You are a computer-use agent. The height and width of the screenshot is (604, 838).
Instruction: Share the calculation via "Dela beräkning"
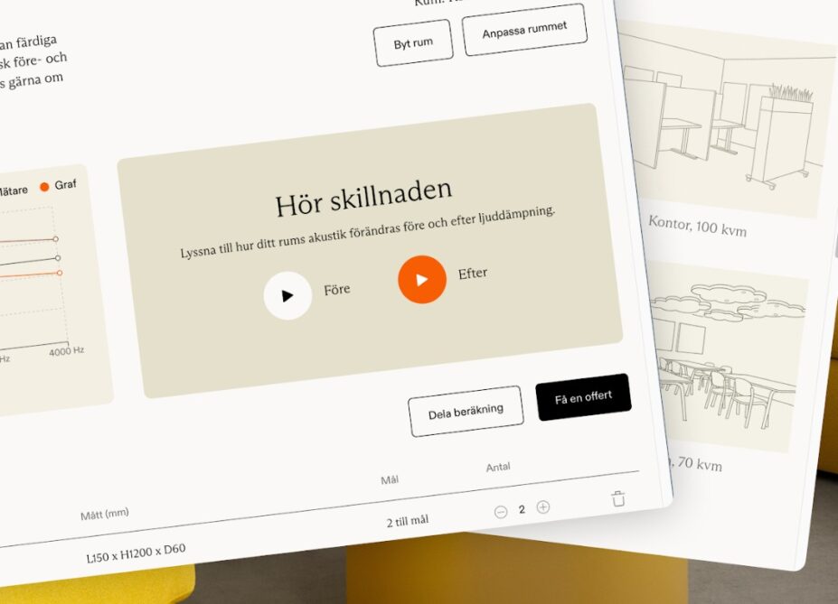pyautogui.click(x=465, y=412)
